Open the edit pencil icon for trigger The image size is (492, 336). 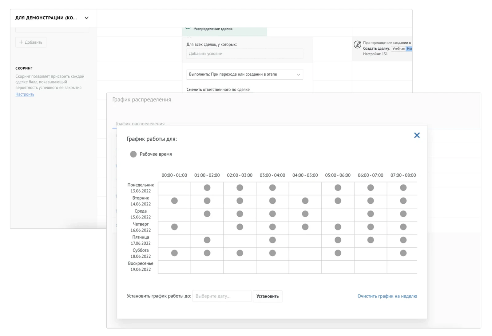357,45
